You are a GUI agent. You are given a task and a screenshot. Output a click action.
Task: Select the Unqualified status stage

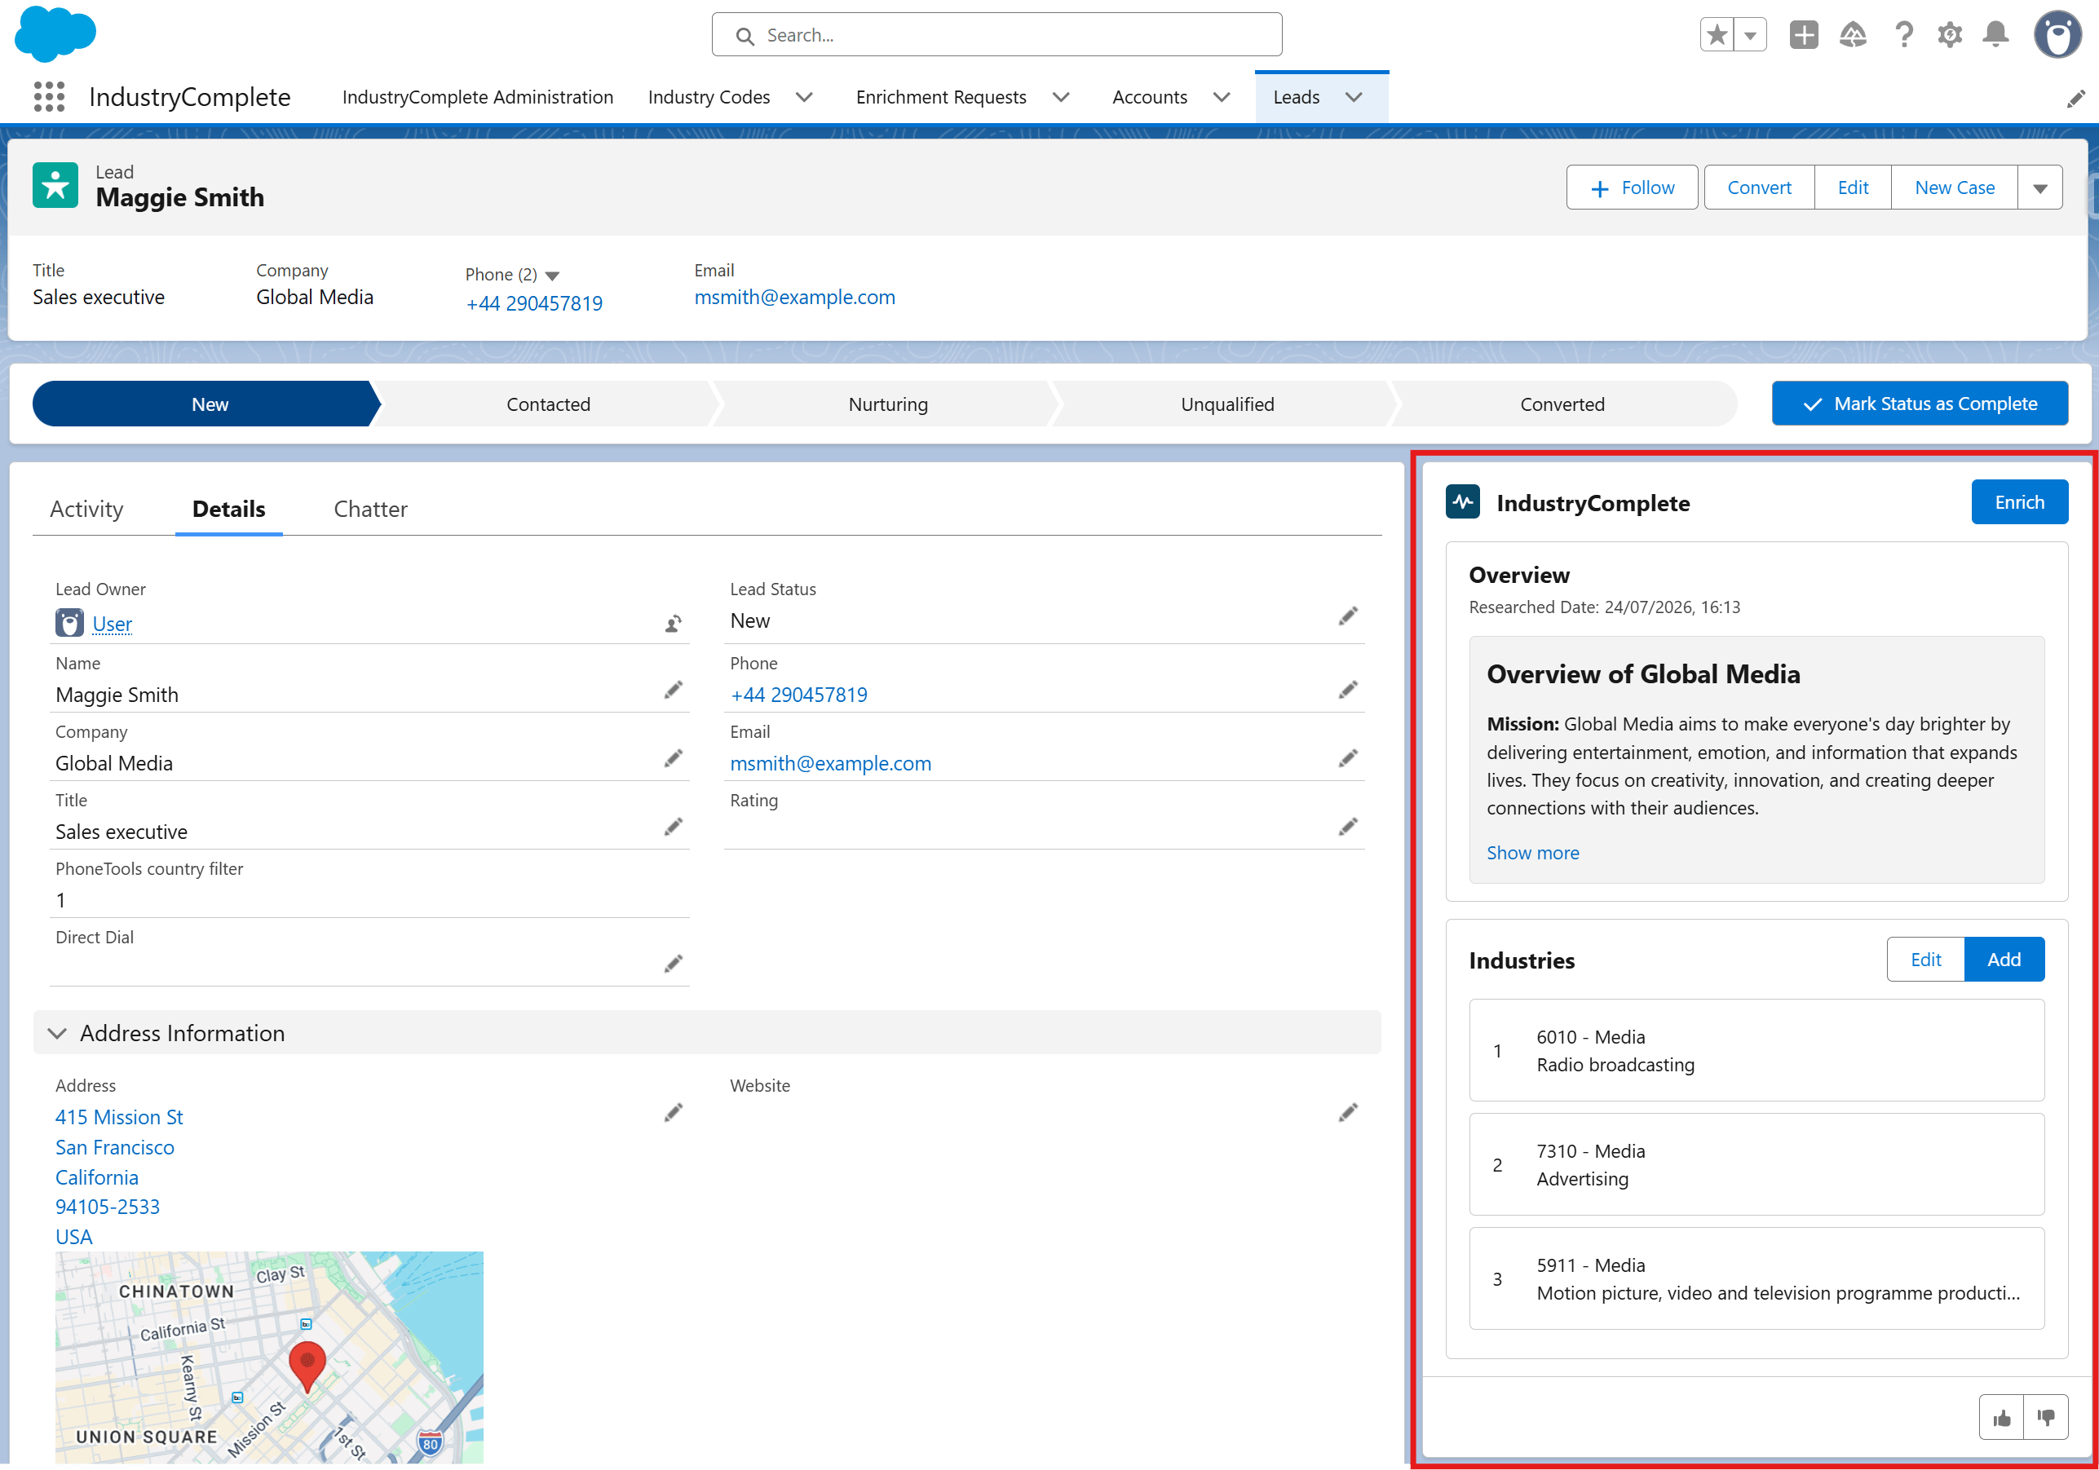click(x=1228, y=404)
